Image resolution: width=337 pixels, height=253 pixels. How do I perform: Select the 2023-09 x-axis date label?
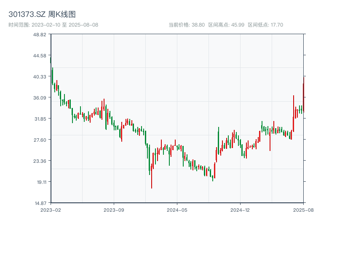point(114,209)
